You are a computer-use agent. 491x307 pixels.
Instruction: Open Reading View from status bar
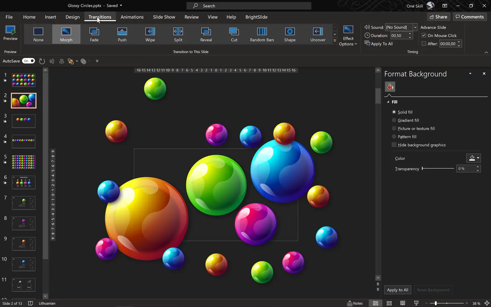click(x=402, y=303)
